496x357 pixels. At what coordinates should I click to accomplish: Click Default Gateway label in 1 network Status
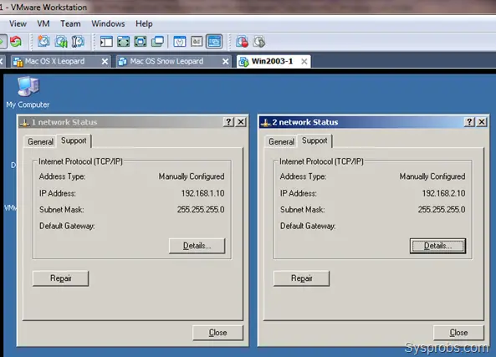[x=67, y=226]
